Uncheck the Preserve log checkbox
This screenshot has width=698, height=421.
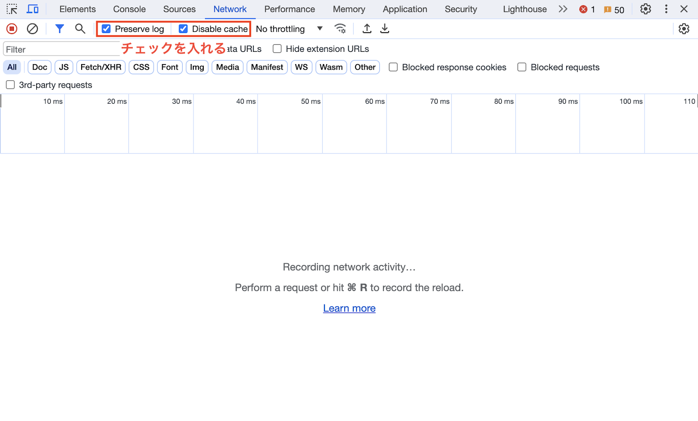click(x=106, y=29)
